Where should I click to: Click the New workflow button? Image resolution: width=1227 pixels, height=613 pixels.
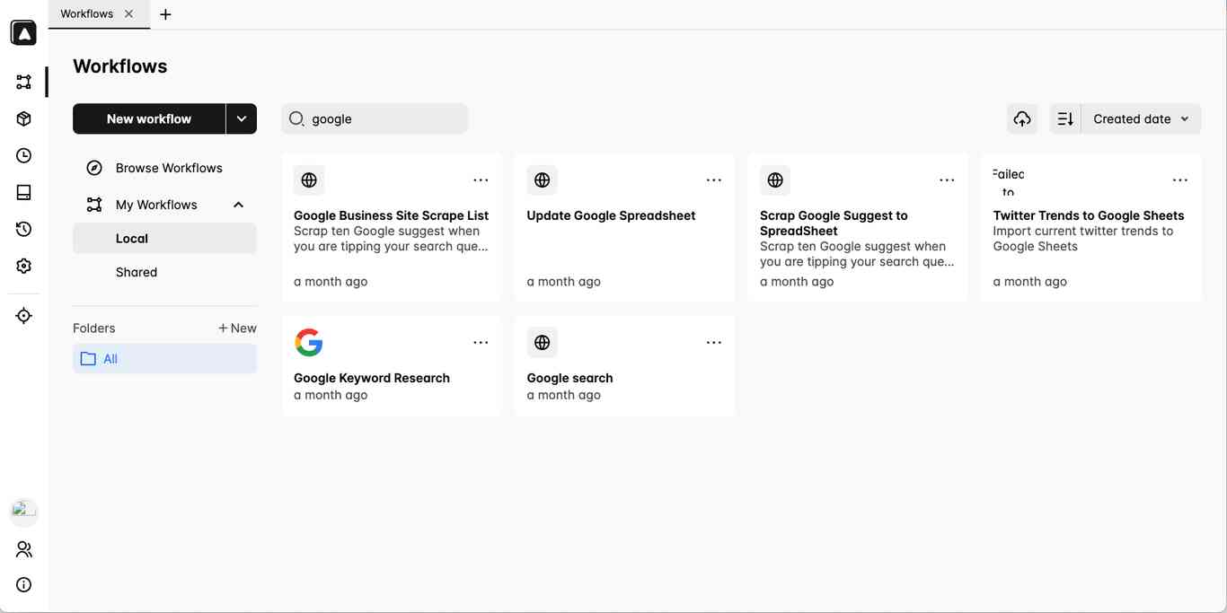[x=148, y=118]
